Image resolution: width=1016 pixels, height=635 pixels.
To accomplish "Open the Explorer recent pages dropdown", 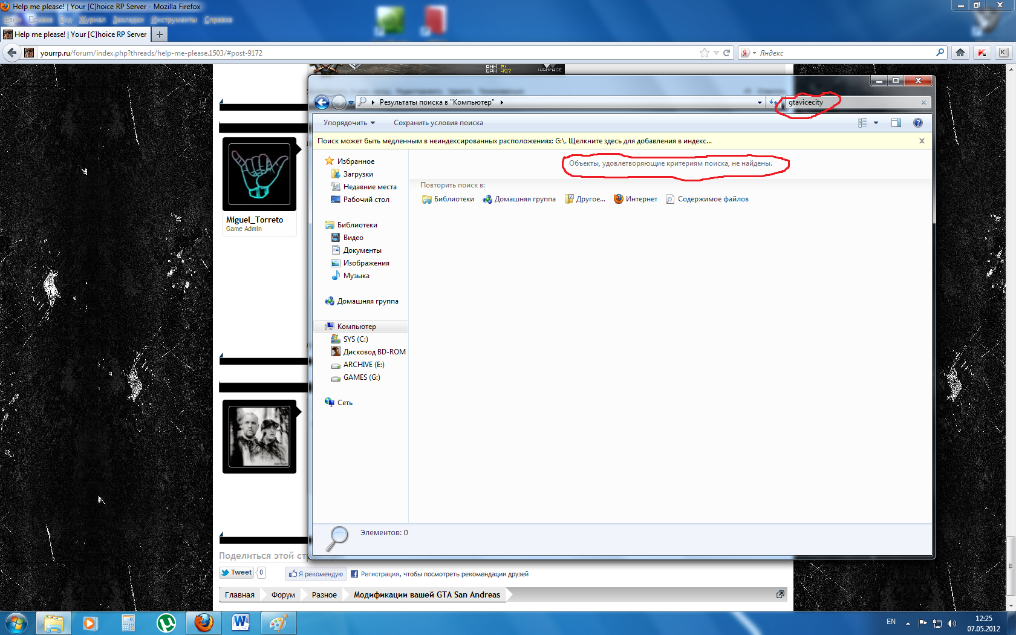I will (x=351, y=103).
